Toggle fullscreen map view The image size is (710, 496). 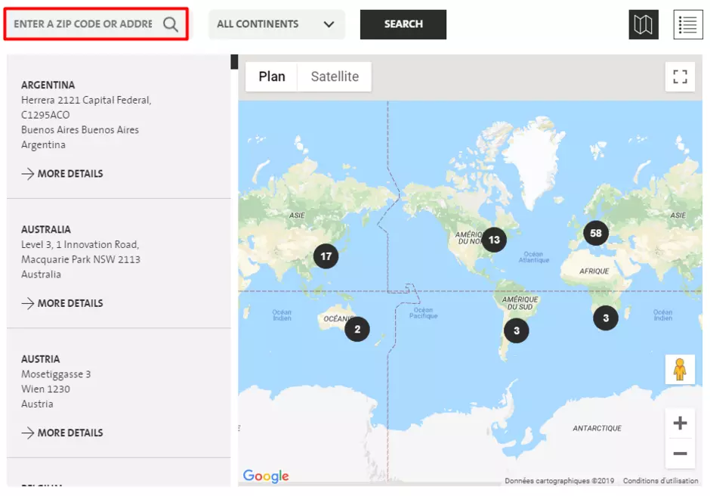[680, 77]
